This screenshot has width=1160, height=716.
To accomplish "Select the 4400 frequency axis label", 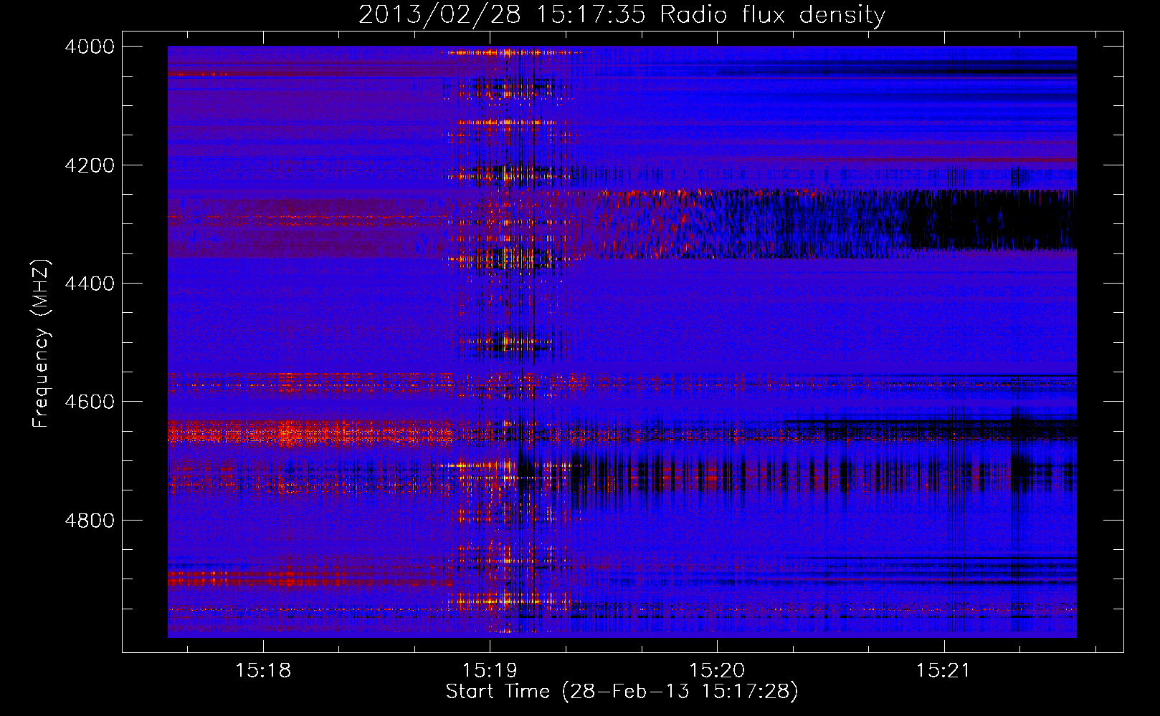I will 90,284.
